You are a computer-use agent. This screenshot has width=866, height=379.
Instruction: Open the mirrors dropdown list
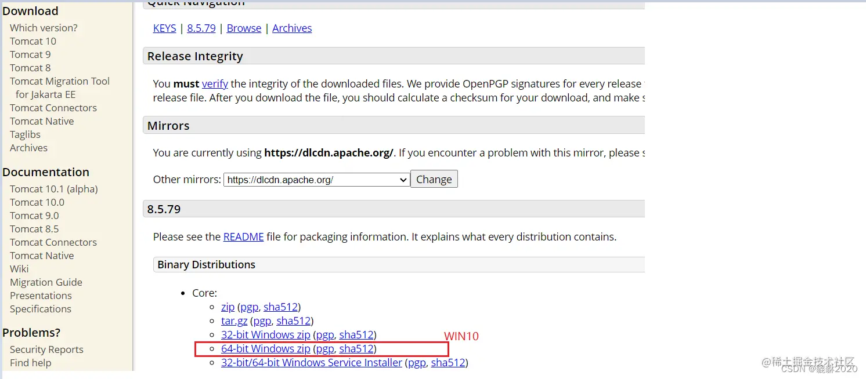[317, 180]
